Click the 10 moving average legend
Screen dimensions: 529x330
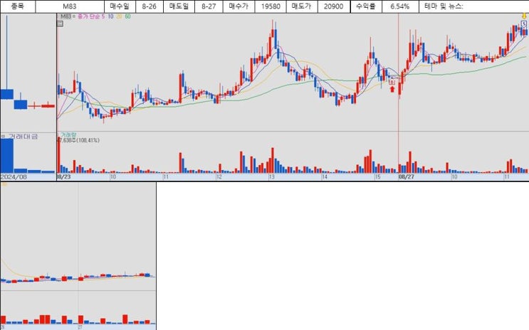[x=110, y=16]
